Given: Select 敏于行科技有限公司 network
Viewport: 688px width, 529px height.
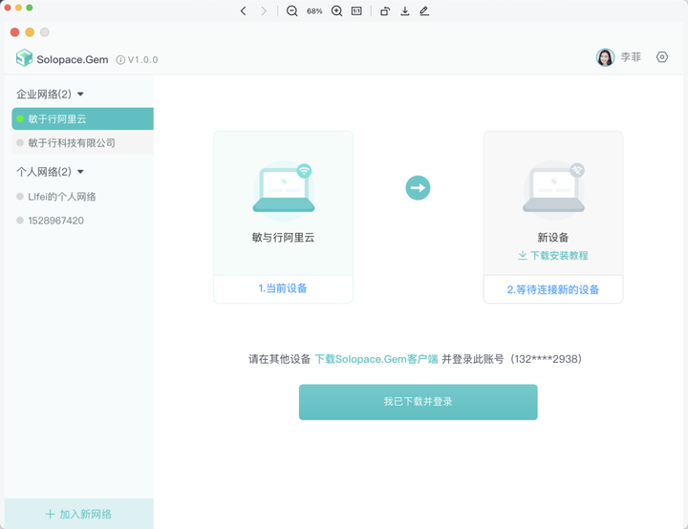Looking at the screenshot, I should pyautogui.click(x=71, y=143).
